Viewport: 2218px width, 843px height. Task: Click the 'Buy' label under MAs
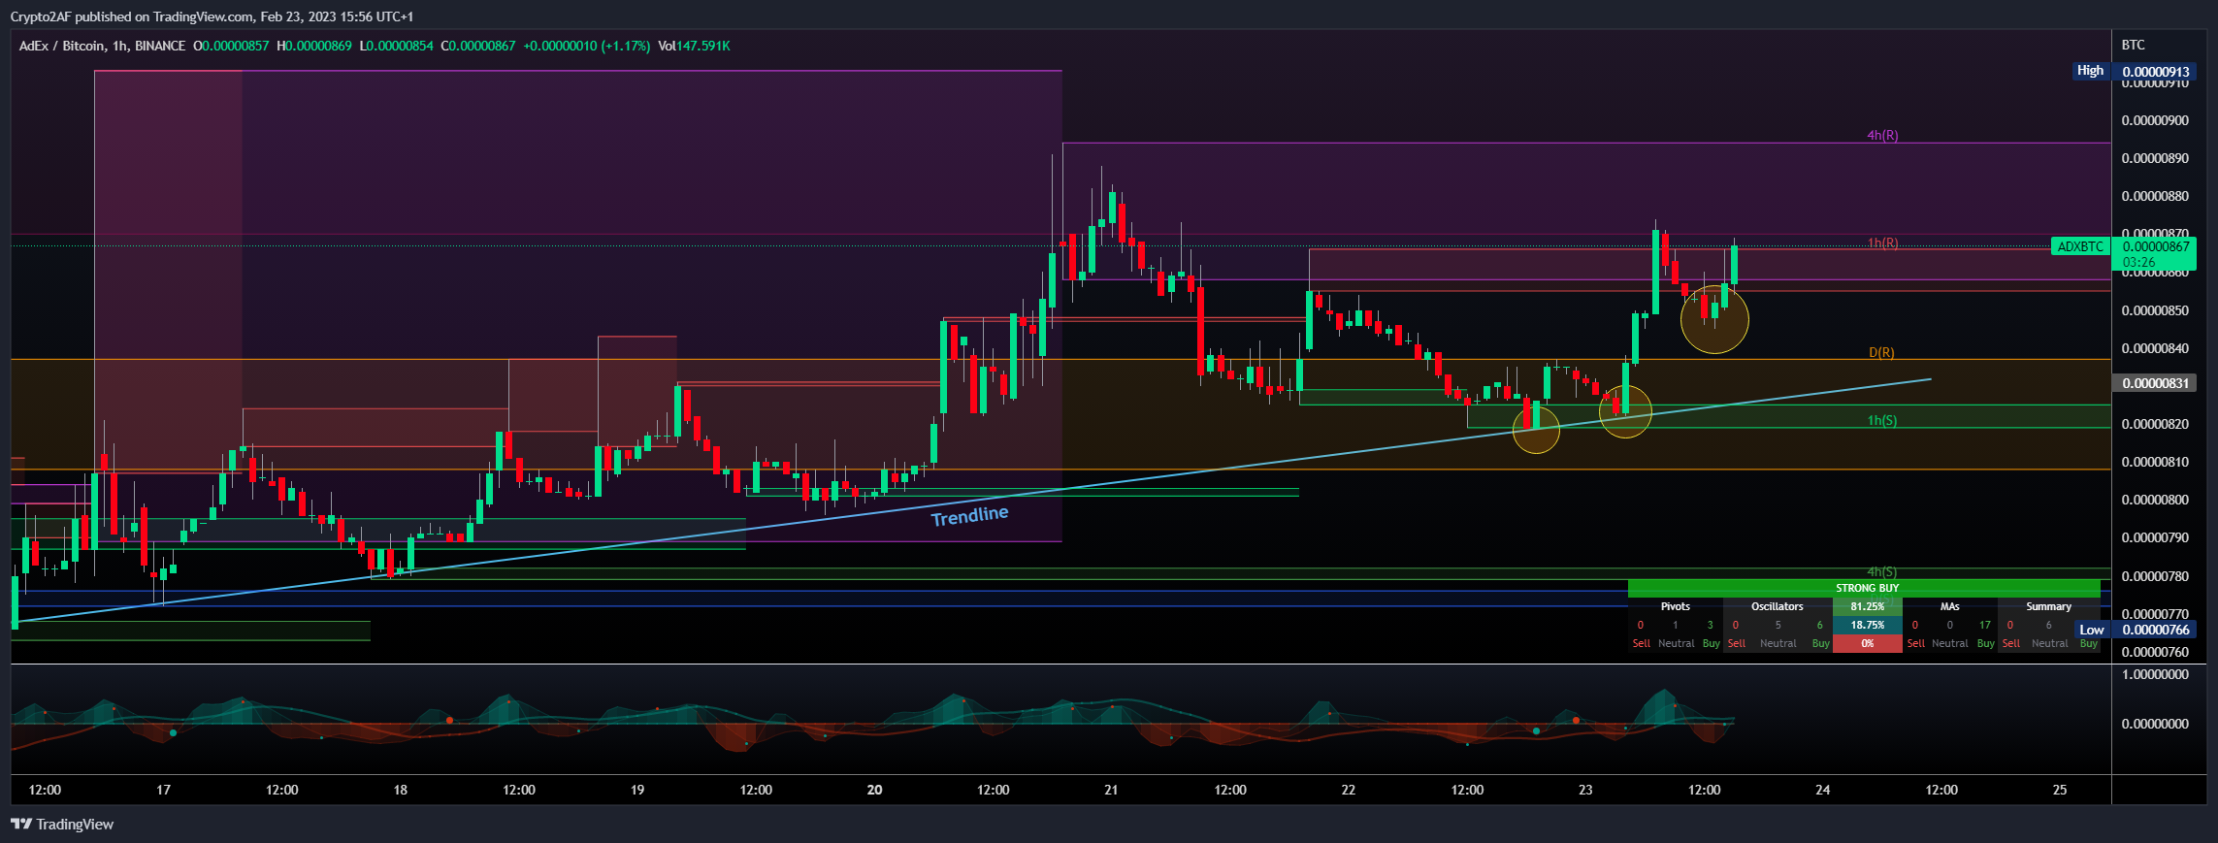[x=1986, y=643]
